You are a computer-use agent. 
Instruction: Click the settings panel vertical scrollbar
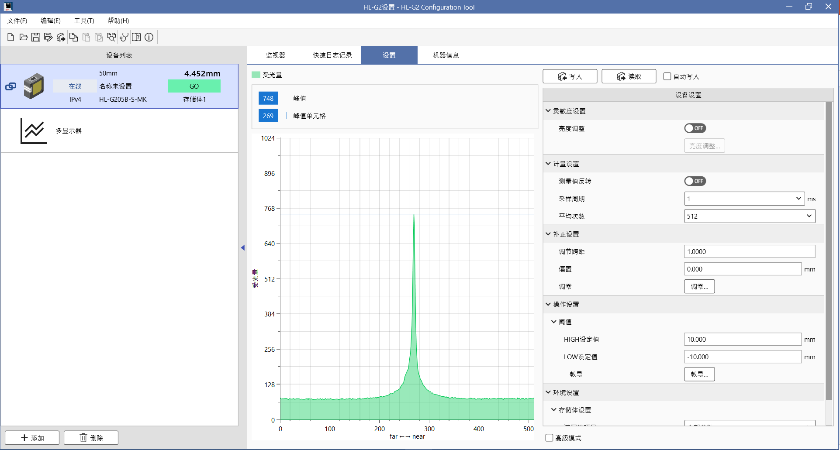click(x=829, y=251)
